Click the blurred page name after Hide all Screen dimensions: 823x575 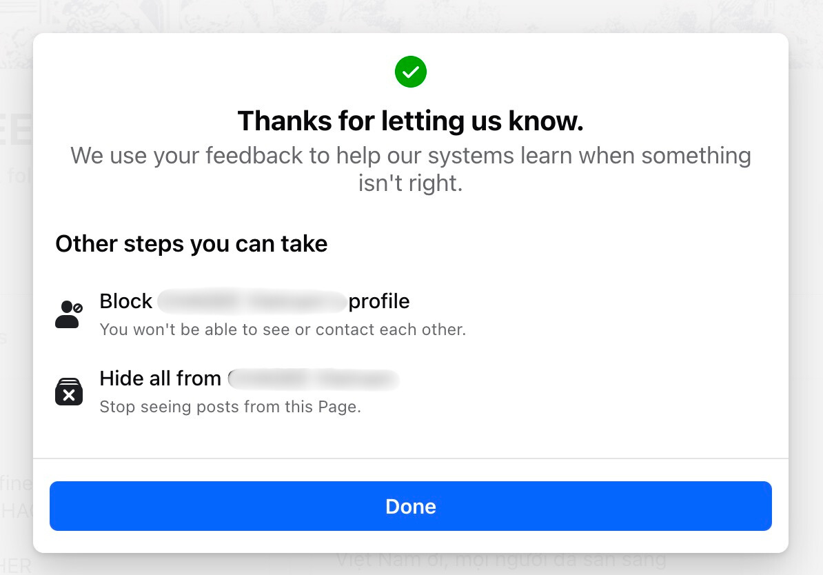coord(314,379)
